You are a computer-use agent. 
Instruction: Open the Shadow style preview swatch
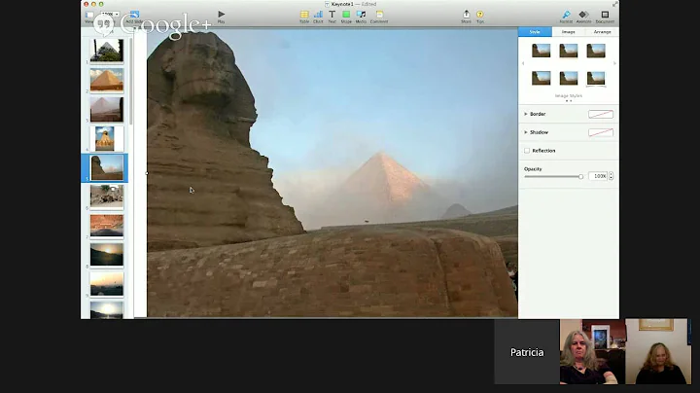(x=601, y=132)
